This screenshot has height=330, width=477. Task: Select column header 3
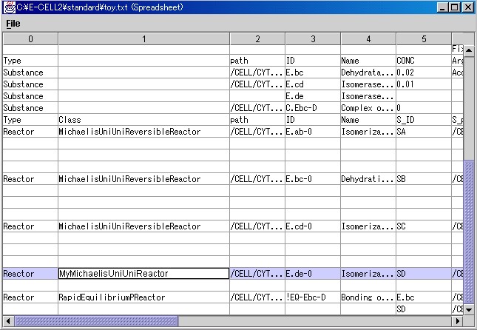coord(313,38)
